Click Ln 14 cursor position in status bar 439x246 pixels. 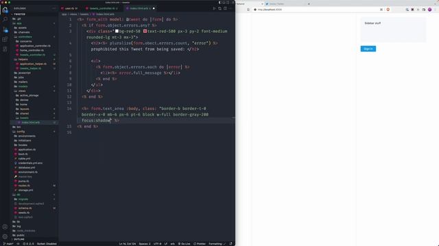click(128, 244)
